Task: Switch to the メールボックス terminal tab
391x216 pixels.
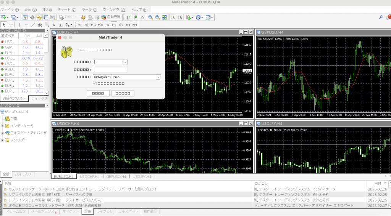Action: coord(44,211)
